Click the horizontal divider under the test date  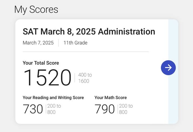pos(86,52)
